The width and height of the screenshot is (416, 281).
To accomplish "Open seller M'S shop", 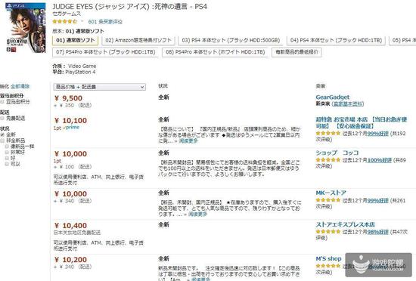I will coord(328,258).
